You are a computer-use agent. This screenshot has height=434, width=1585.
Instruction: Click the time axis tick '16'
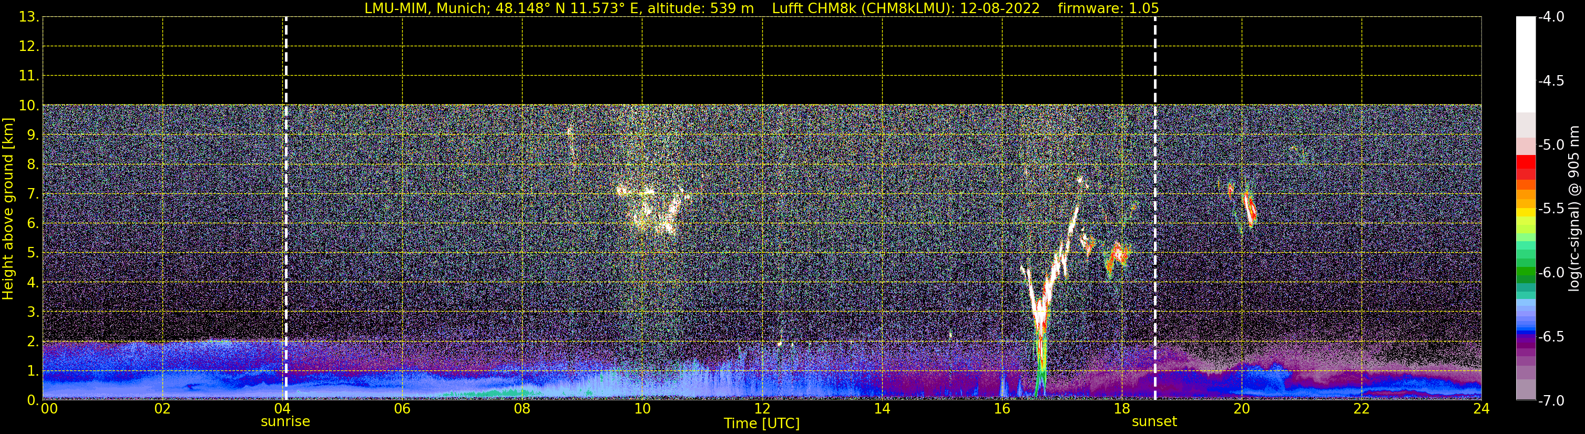[x=1001, y=409]
